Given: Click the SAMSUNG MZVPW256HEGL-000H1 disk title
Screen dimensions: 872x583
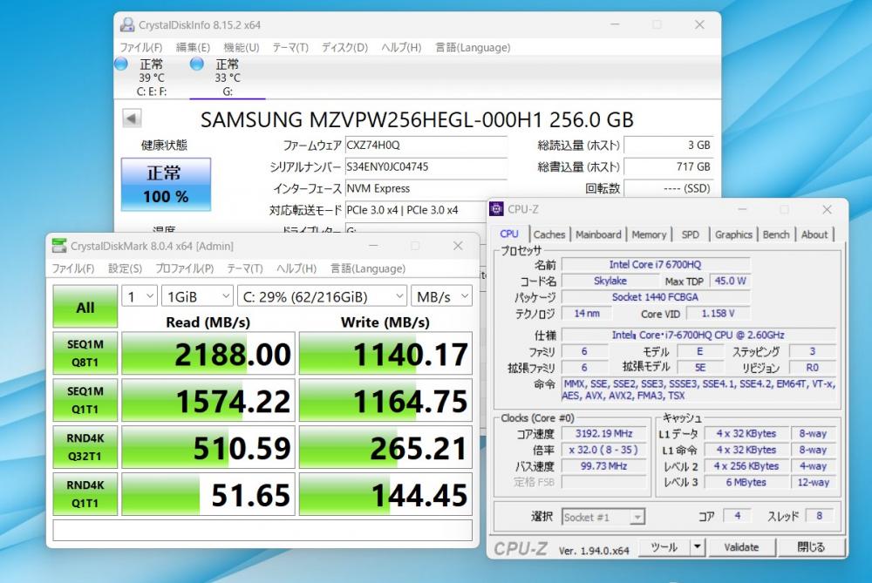Looking at the screenshot, I should coord(417,119).
